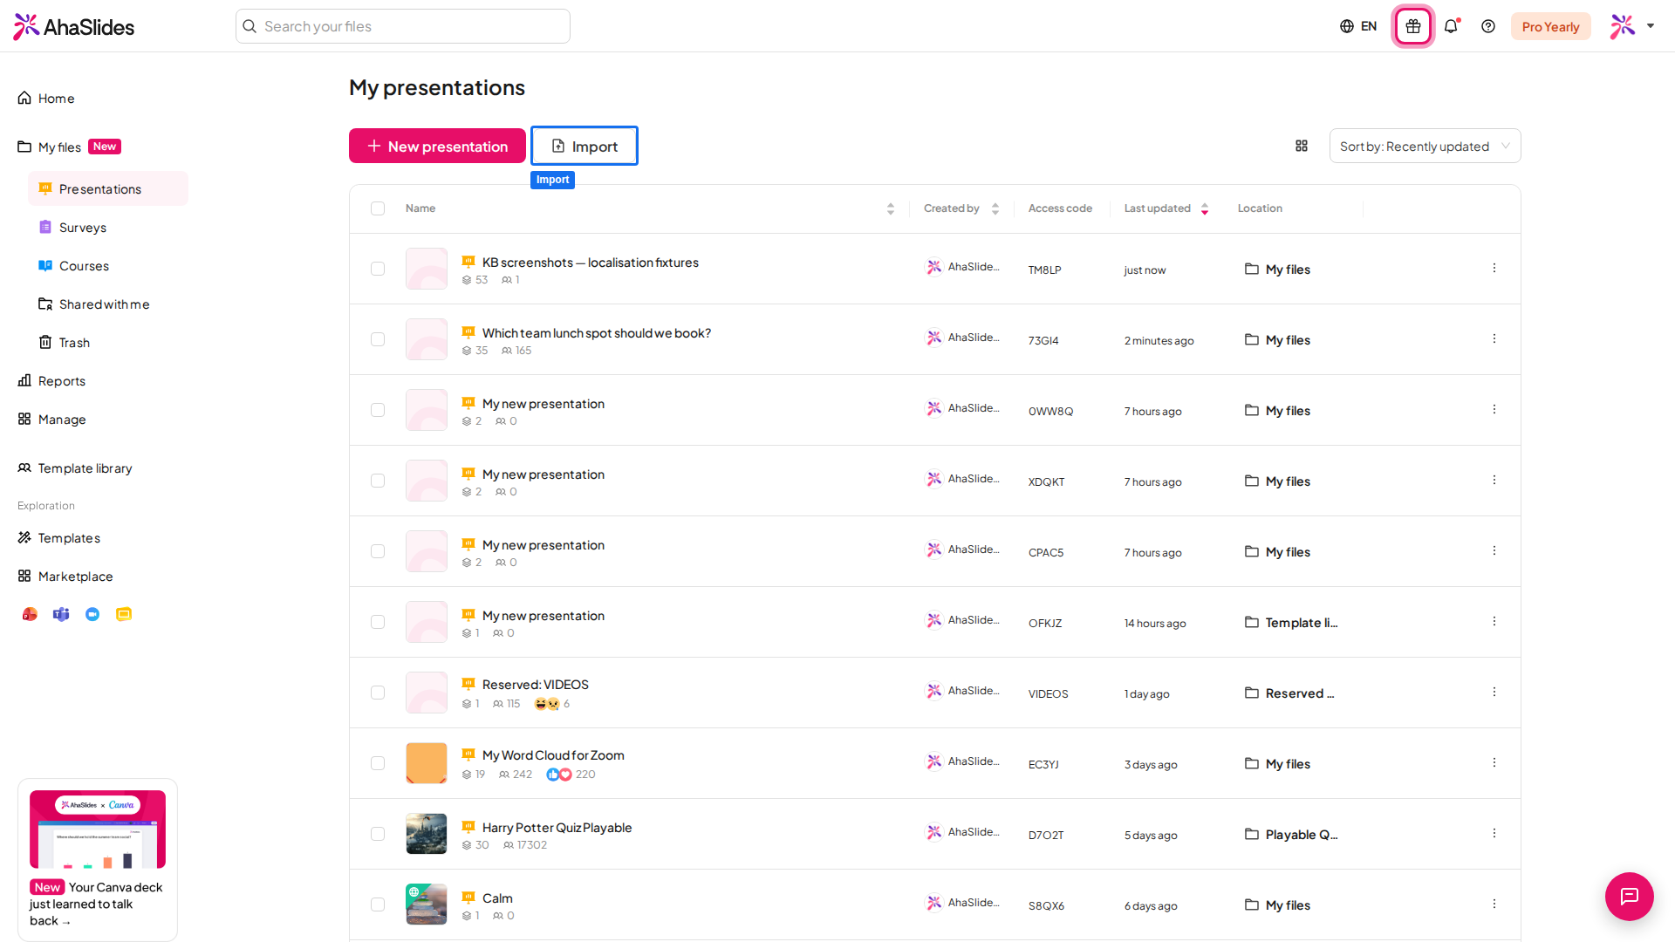Open the gift rewards icon
This screenshot has height=942, width=1675.
tap(1413, 26)
